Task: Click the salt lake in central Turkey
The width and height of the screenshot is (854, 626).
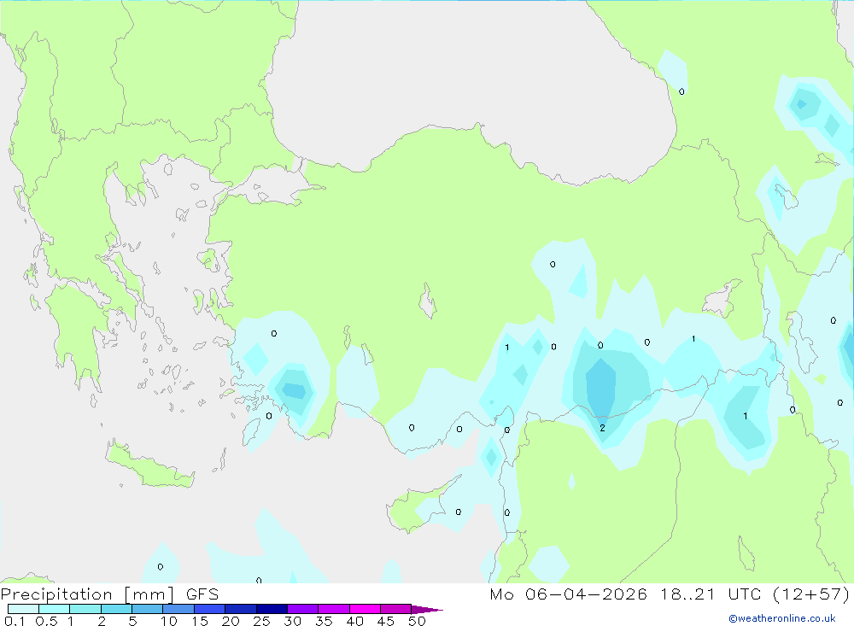Action: [428, 301]
